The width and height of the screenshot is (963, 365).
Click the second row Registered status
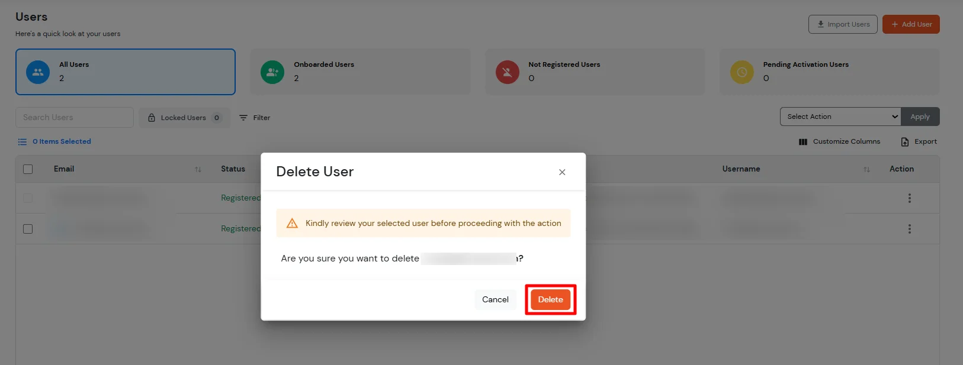click(240, 229)
